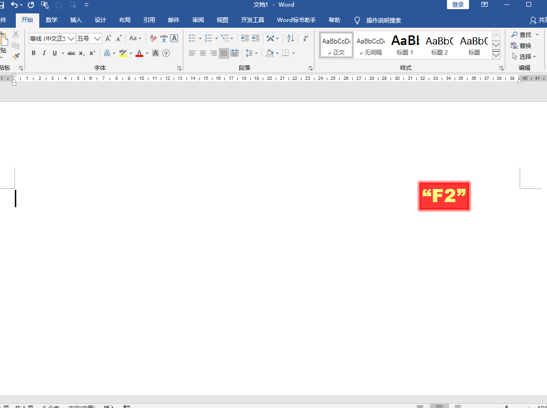Decrease font size
The image size is (547, 408).
pos(119,38)
